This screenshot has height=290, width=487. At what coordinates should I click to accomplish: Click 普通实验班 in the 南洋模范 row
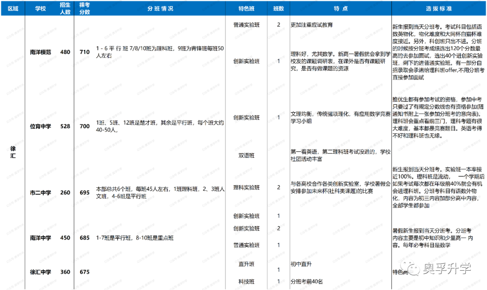pos(246,25)
